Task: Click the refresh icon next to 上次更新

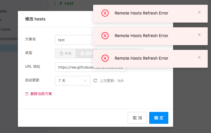Action: tap(95, 80)
